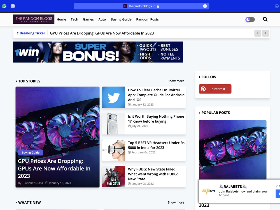Image resolution: width=280 pixels, height=210 pixels.
Task: Click therandomblogs.in site favicon
Action: point(125,6)
